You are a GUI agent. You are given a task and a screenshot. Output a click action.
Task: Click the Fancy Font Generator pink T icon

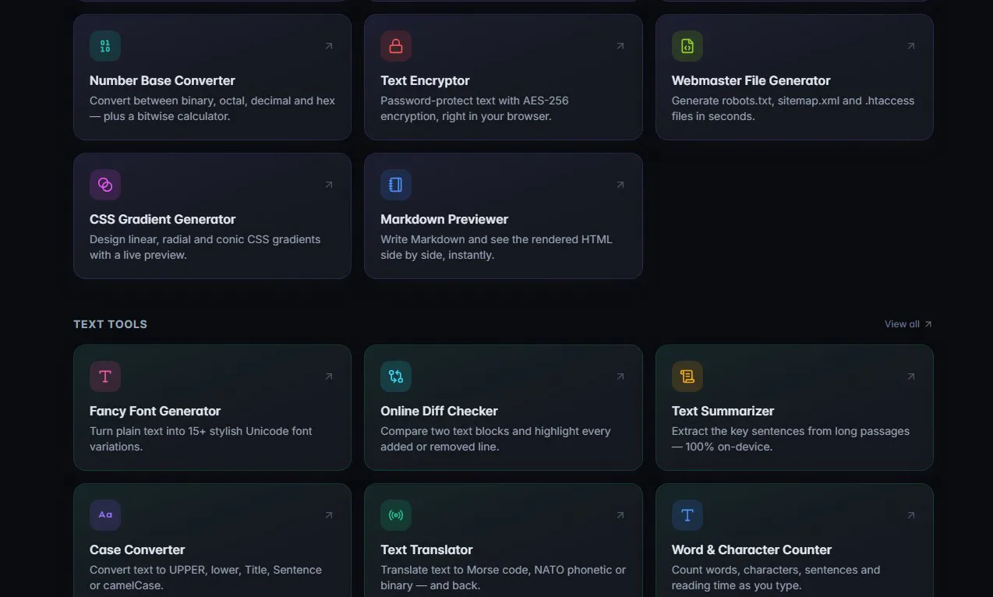(105, 376)
